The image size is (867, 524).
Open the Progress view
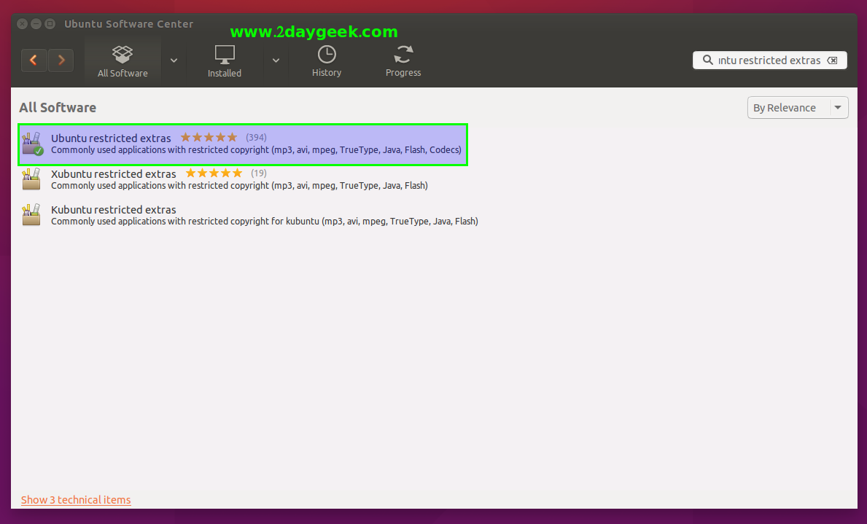(403, 60)
